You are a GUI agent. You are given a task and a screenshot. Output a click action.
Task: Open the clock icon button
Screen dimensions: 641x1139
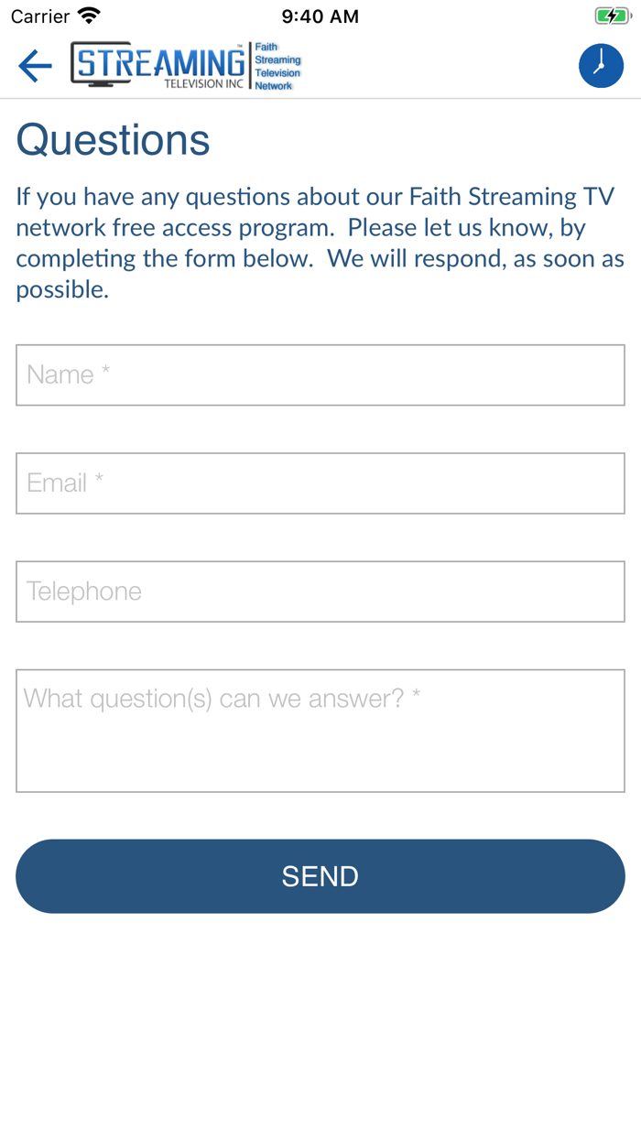click(601, 66)
